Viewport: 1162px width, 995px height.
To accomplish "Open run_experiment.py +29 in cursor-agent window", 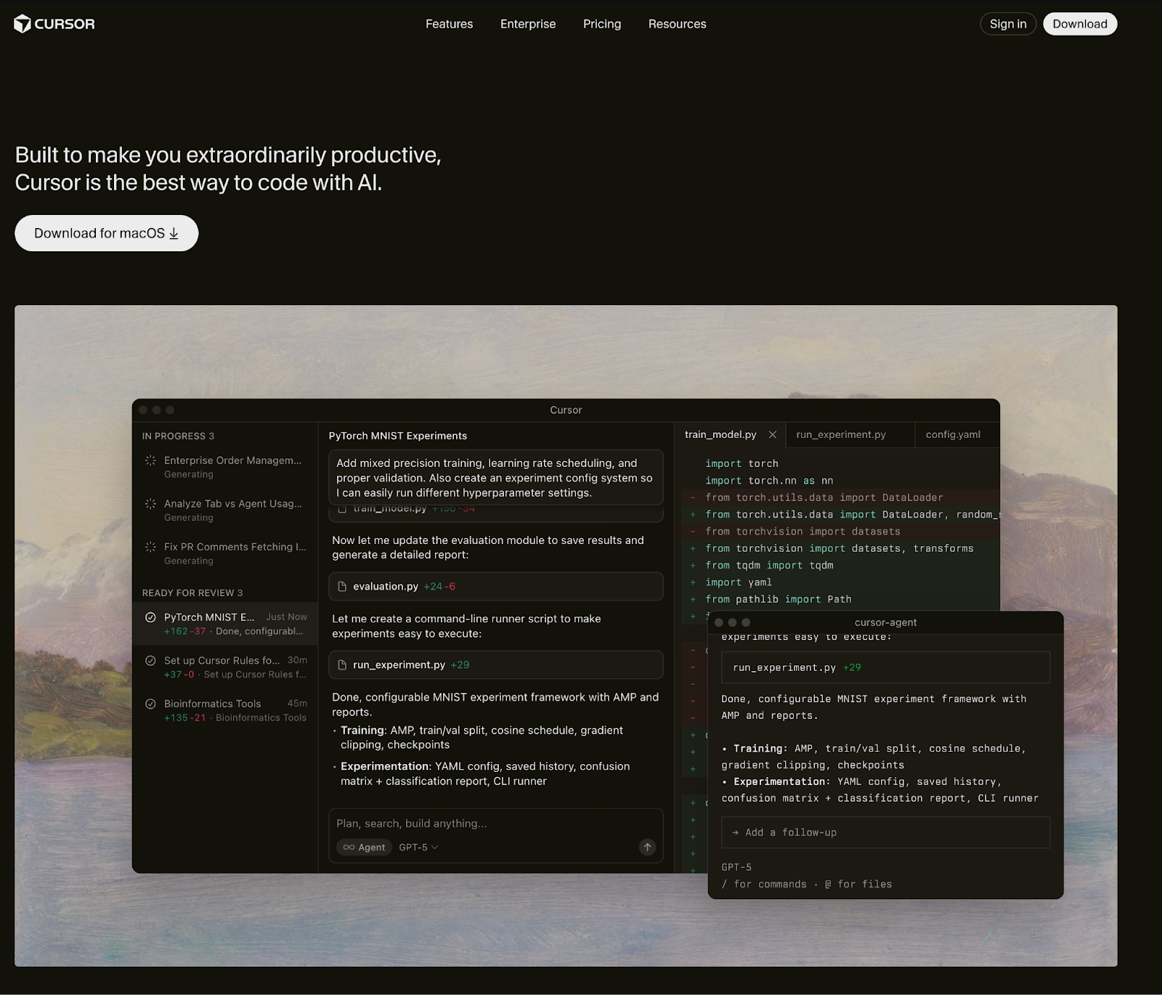I will [885, 667].
